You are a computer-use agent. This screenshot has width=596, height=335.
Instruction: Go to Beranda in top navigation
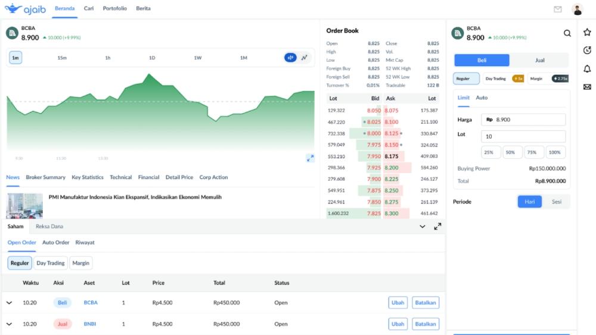point(64,8)
